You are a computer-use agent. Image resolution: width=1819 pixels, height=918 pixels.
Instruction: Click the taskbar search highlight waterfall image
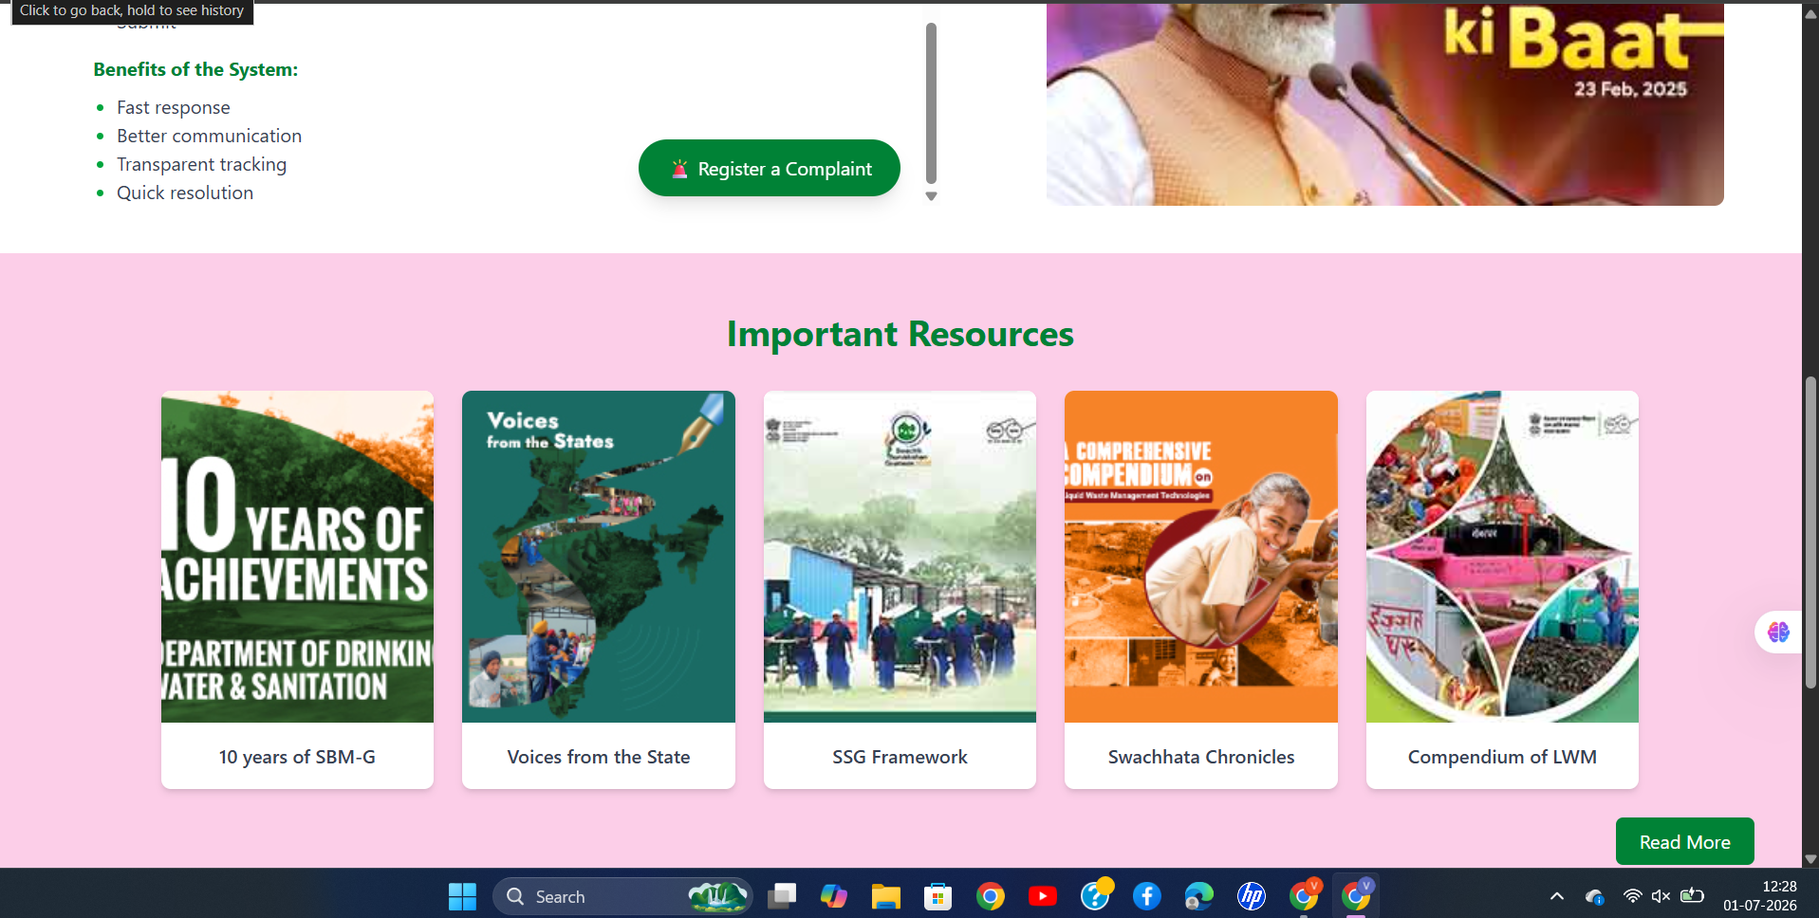pyautogui.click(x=718, y=896)
